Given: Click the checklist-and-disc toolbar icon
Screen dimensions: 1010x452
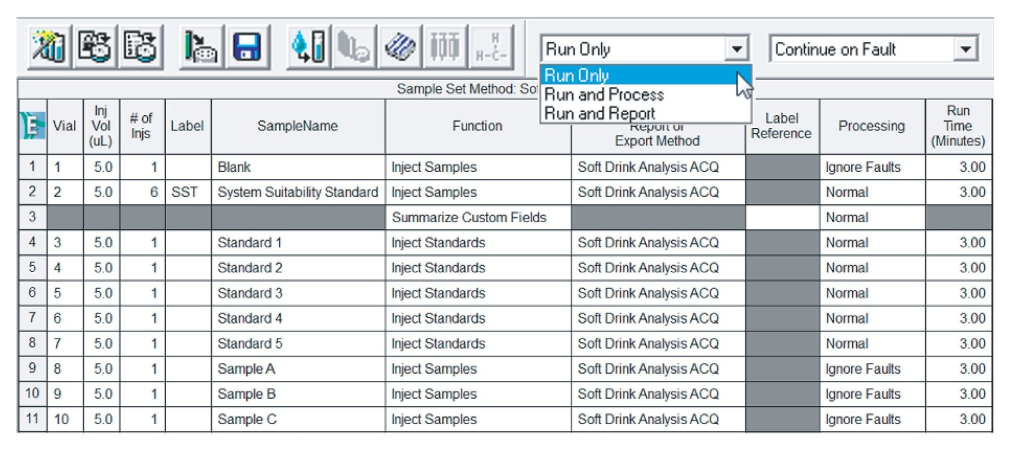Looking at the screenshot, I should (x=140, y=47).
